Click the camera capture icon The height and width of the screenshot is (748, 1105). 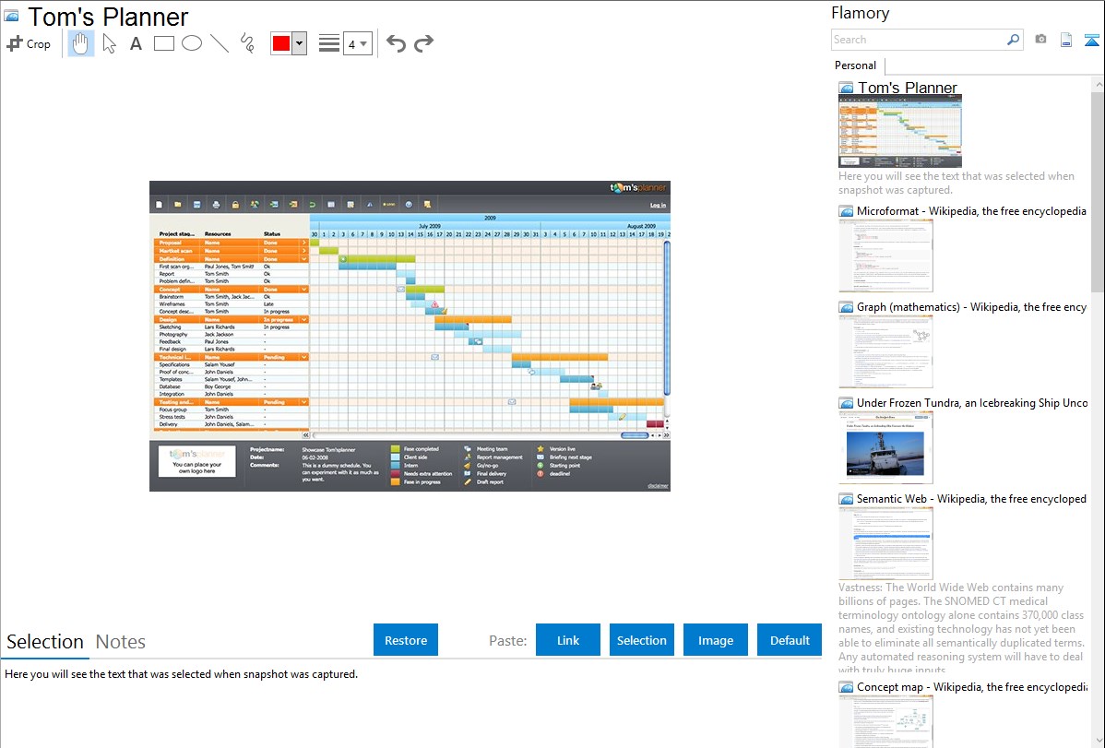[x=1040, y=40]
